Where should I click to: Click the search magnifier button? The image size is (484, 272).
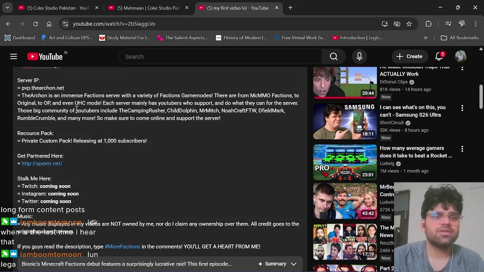click(x=334, y=57)
